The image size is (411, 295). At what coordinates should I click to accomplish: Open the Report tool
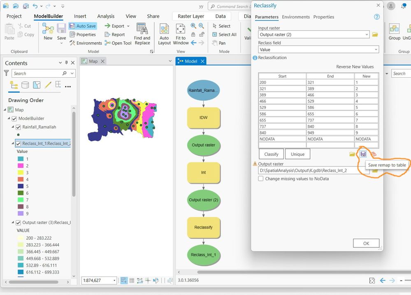pos(115,34)
